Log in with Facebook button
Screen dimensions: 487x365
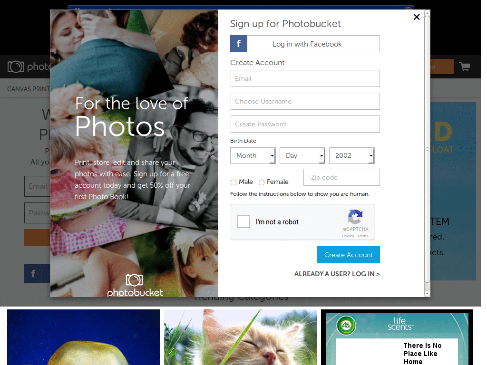[305, 44]
